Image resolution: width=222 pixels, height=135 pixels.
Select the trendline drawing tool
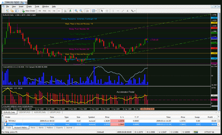point(123,11)
